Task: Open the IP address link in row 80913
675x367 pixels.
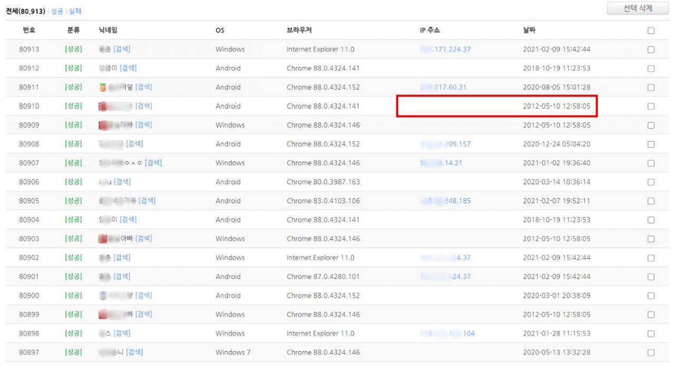Action: coord(446,49)
